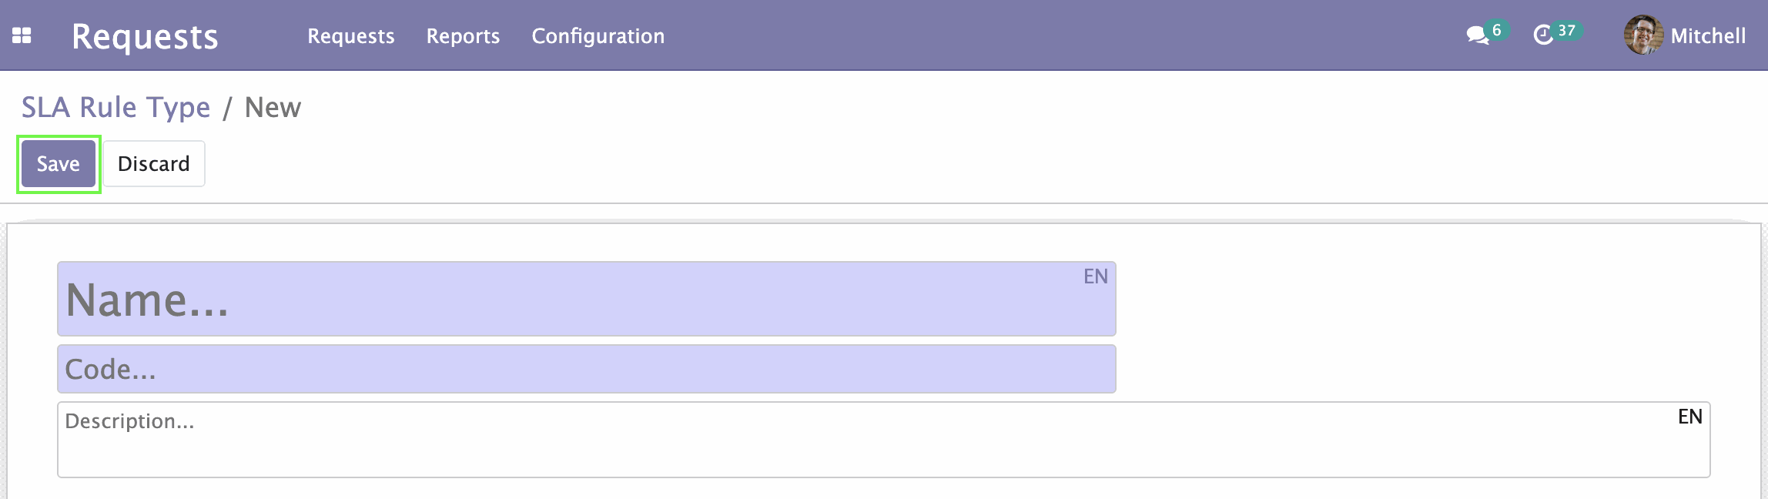
Task: Click the 6 unread messages badge
Action: [1497, 30]
